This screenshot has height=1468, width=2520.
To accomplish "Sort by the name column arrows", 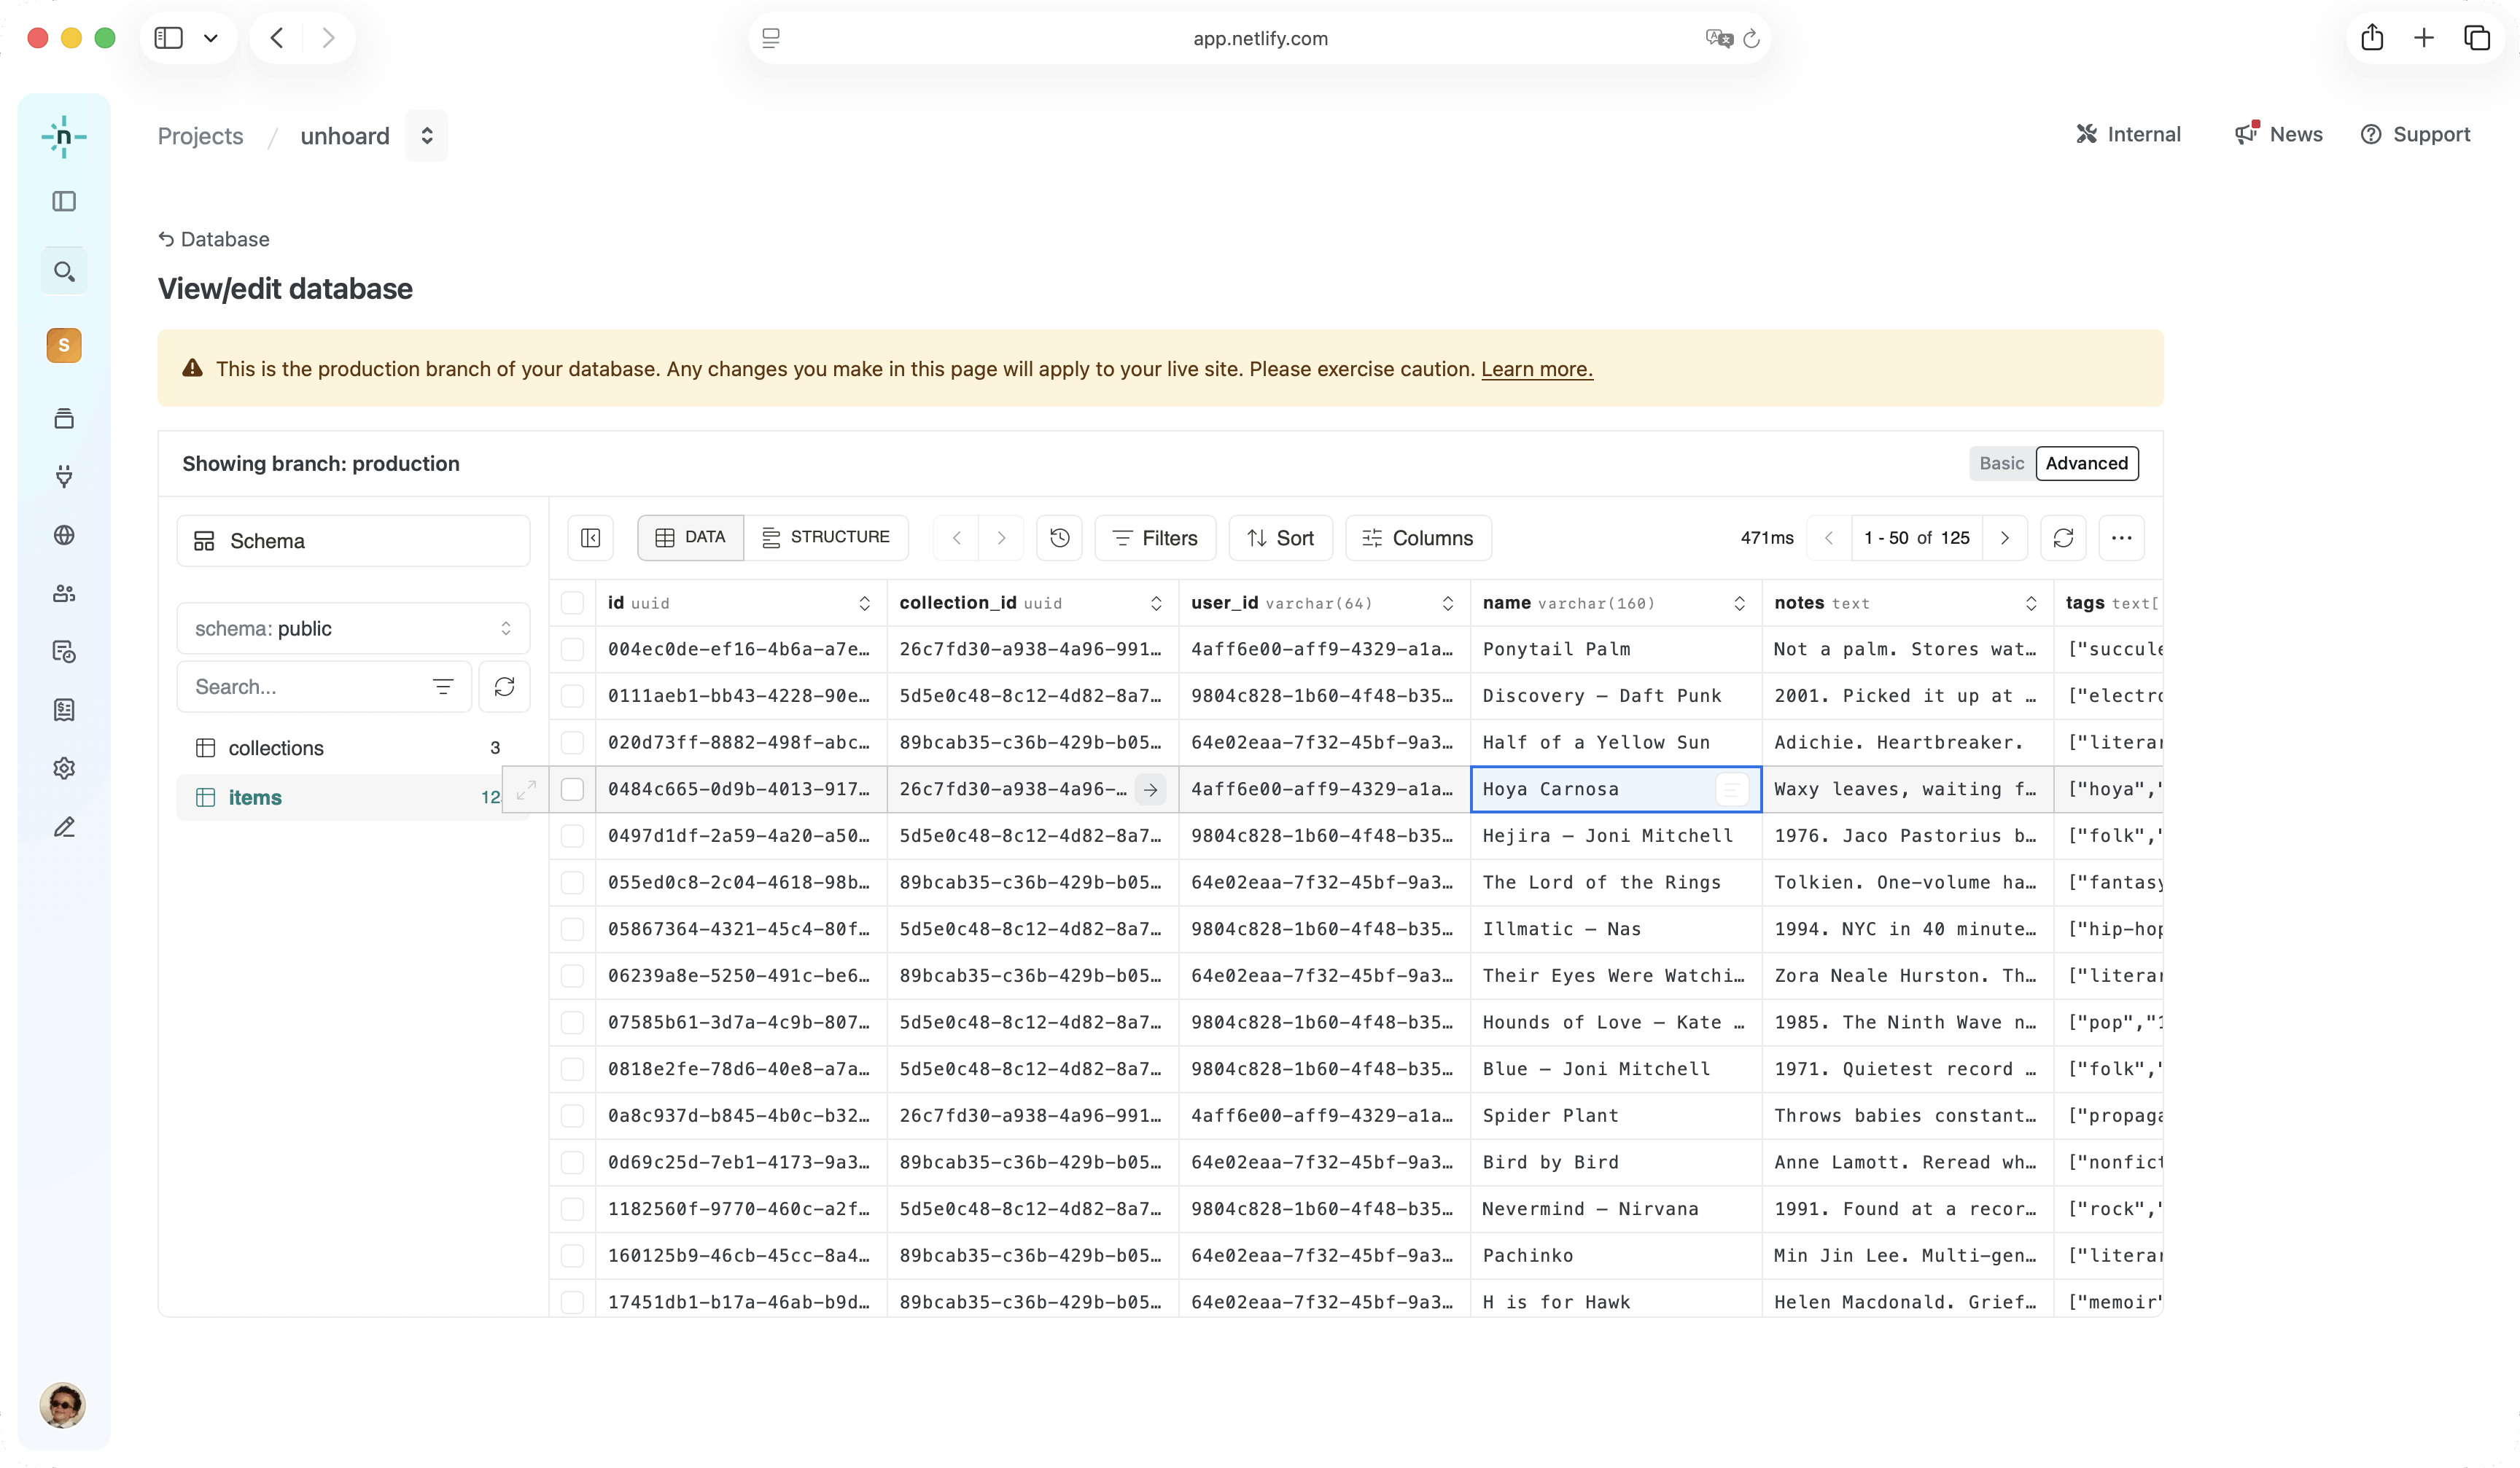I will tap(1739, 603).
